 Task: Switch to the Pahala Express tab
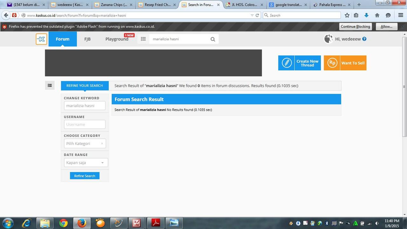tap(332, 5)
